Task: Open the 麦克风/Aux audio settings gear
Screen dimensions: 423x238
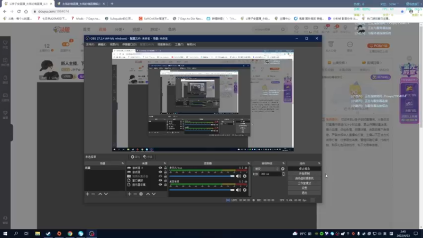Action: pos(245,176)
